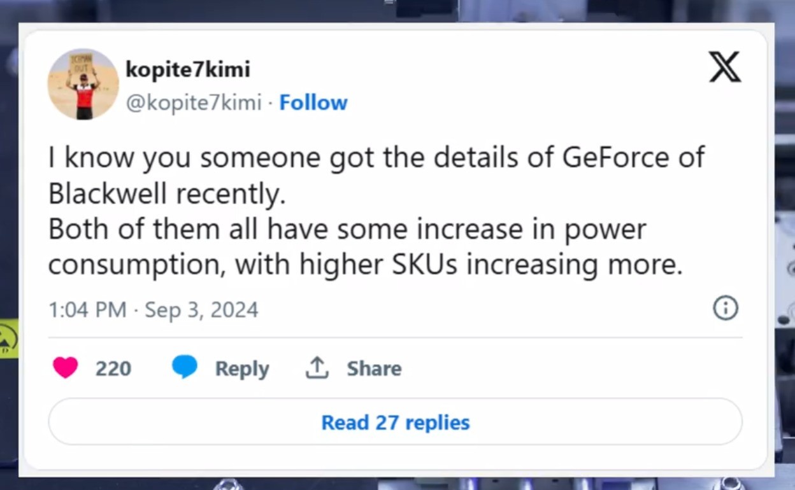This screenshot has height=490, width=795.
Task: Follow the @kopite7kimi account
Action: (x=313, y=102)
